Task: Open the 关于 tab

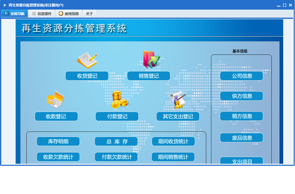Action: coord(89,13)
